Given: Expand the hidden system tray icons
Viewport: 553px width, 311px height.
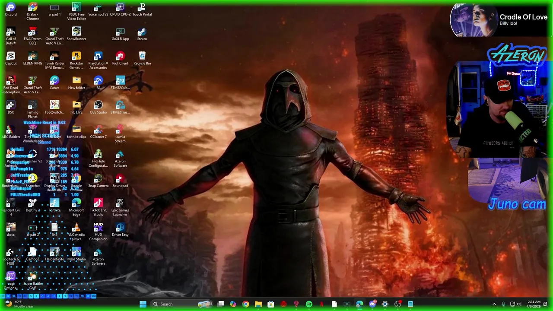Looking at the screenshot, I should coord(494,304).
